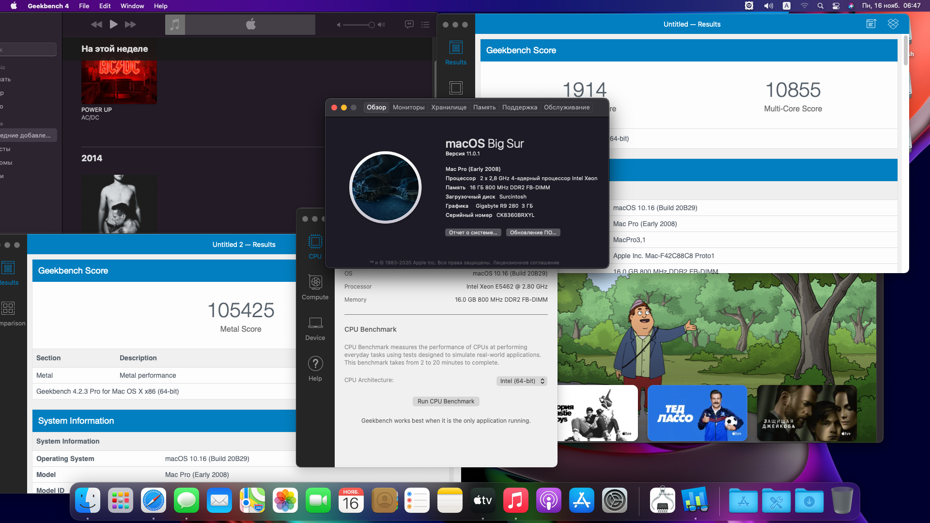Skip to next track in Music
This screenshot has width=930, height=523.
click(130, 24)
